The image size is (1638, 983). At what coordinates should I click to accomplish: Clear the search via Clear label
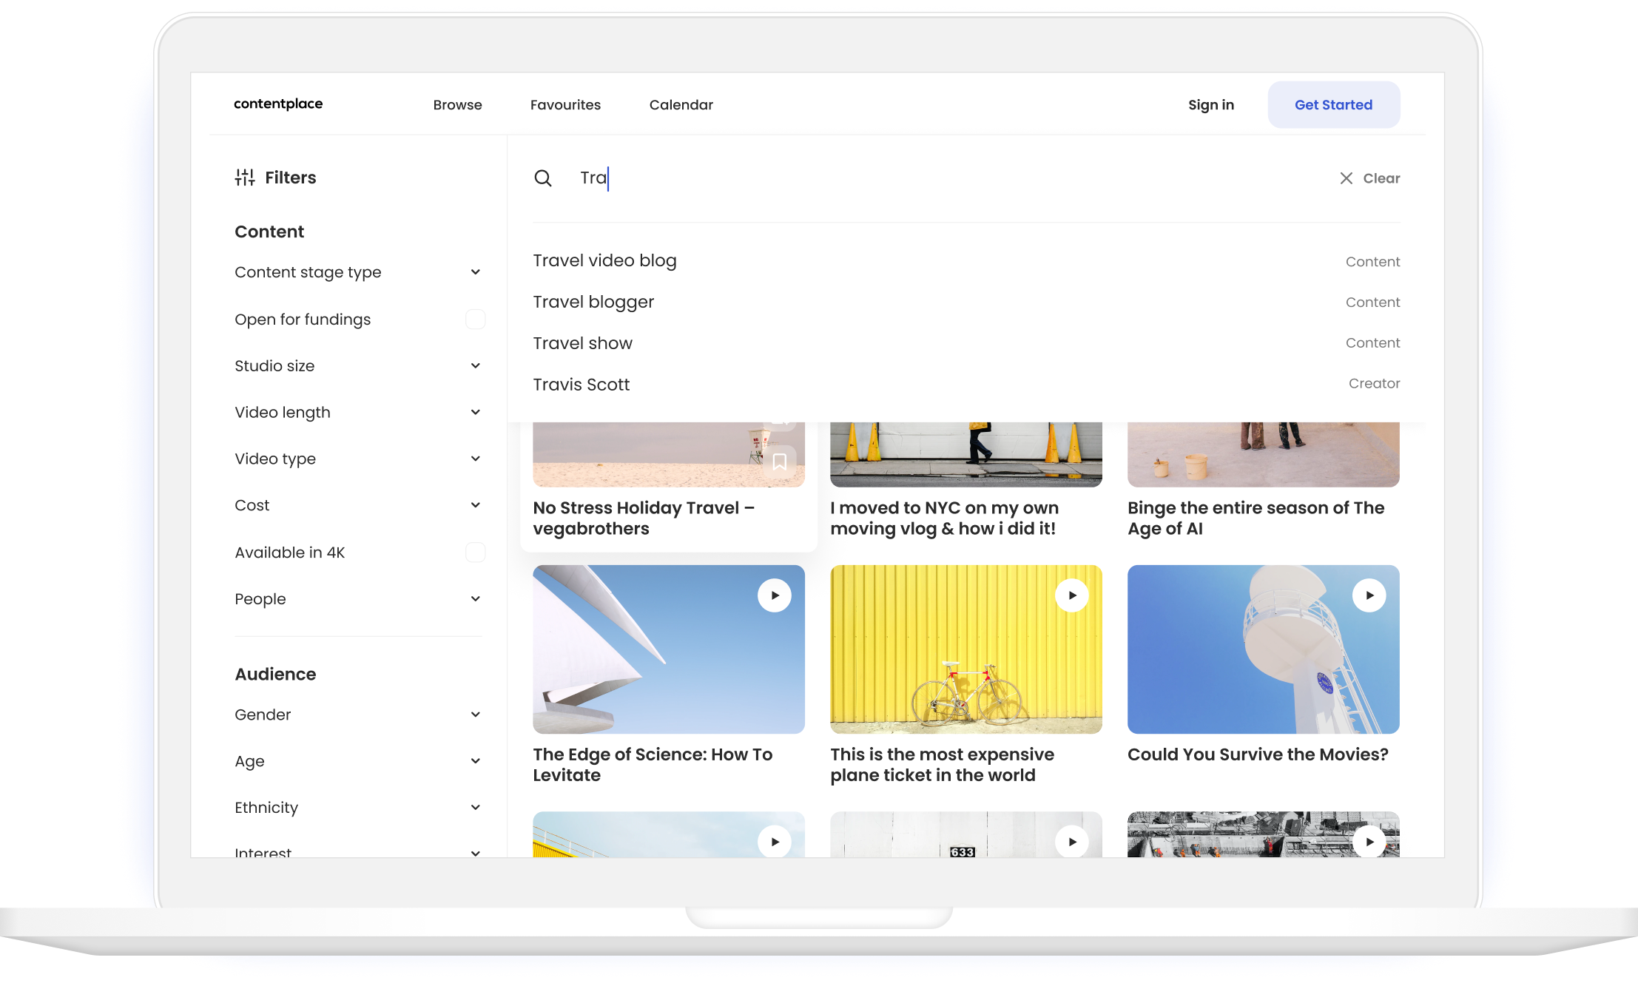[x=1381, y=178]
